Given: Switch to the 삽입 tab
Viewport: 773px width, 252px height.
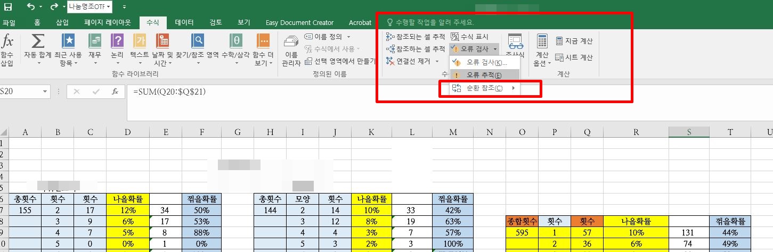Looking at the screenshot, I should pos(62,22).
